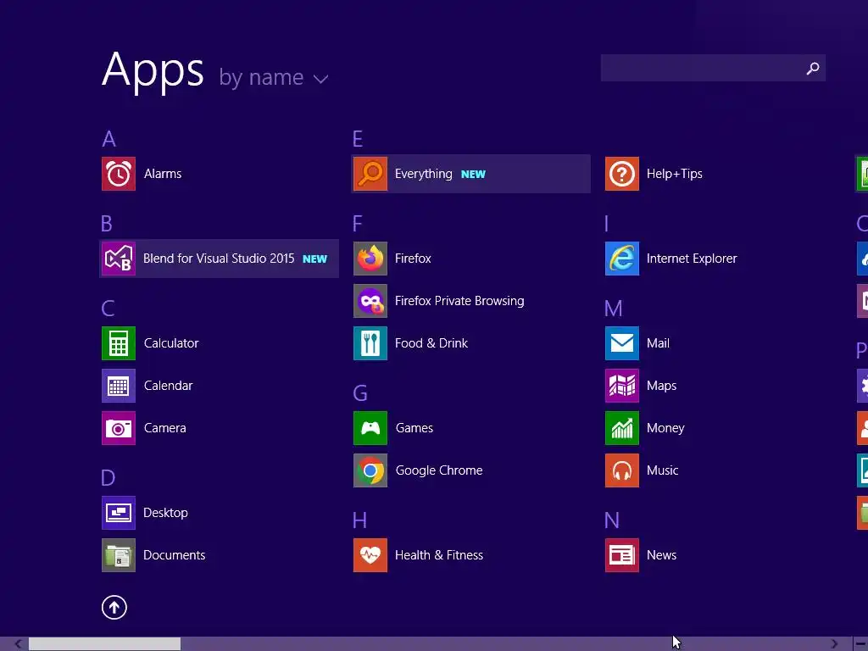Image resolution: width=868 pixels, height=651 pixels.
Task: Open the Games app icon
Action: pos(370,428)
